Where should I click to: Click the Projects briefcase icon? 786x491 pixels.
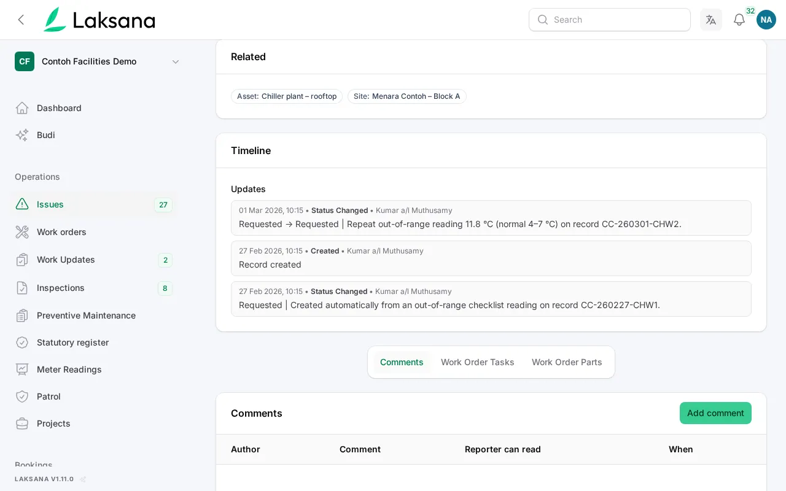click(22, 423)
